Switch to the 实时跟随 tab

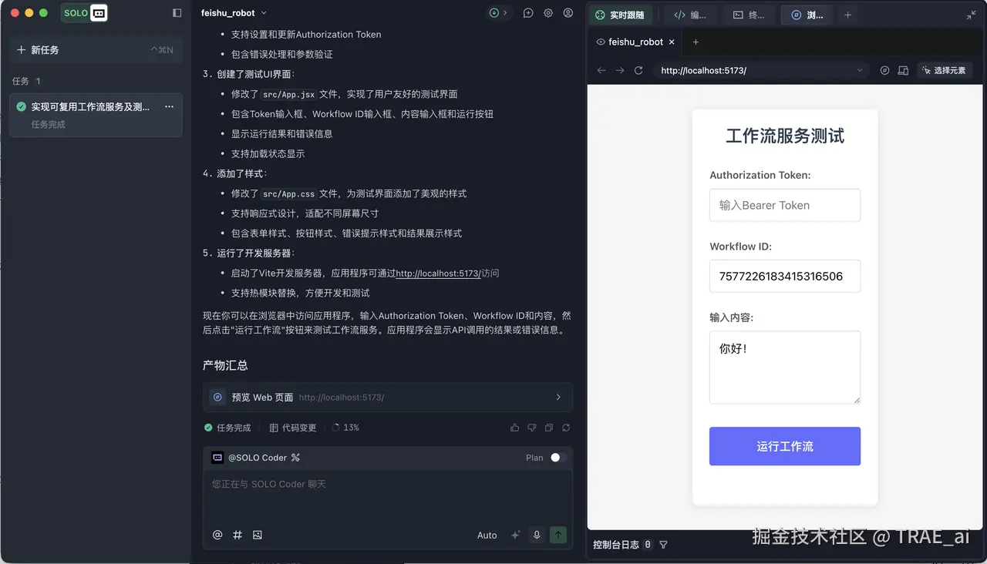pyautogui.click(x=620, y=15)
